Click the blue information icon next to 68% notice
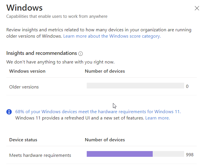 pyautogui.click(x=9, y=112)
